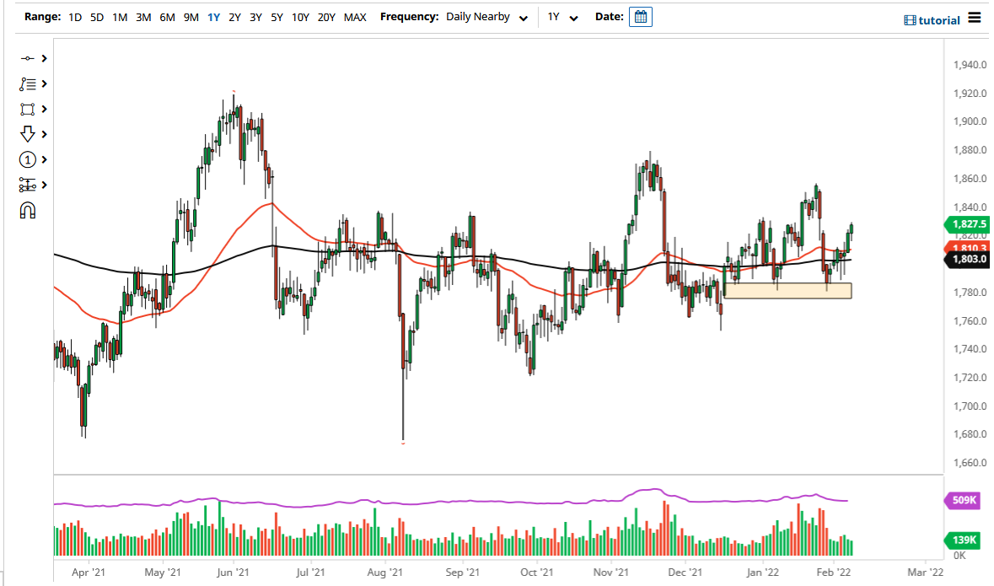Image resolution: width=994 pixels, height=586 pixels.
Task: Click the Jun '21 date axis label
Action: coord(233,572)
